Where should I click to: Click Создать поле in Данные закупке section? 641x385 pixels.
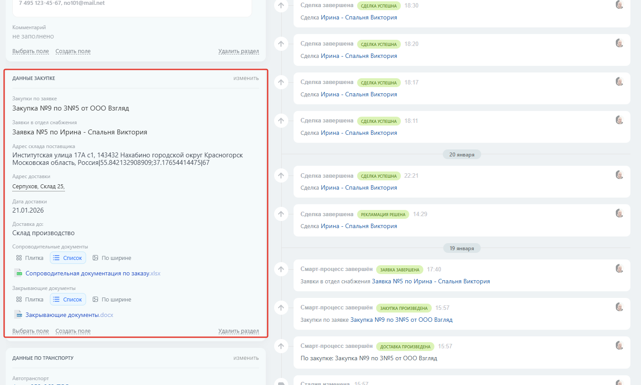click(73, 331)
